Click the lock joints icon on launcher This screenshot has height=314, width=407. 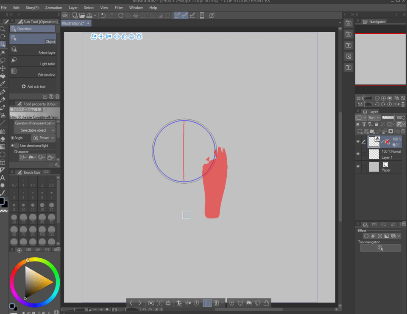coord(266,303)
